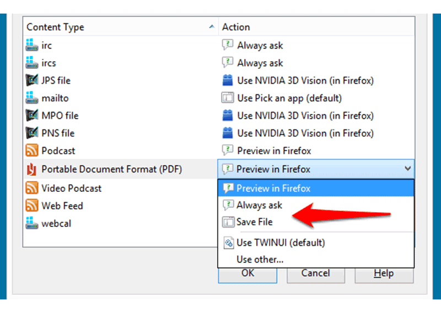Confirm with the OK button
441x313 pixels.
pyautogui.click(x=248, y=274)
